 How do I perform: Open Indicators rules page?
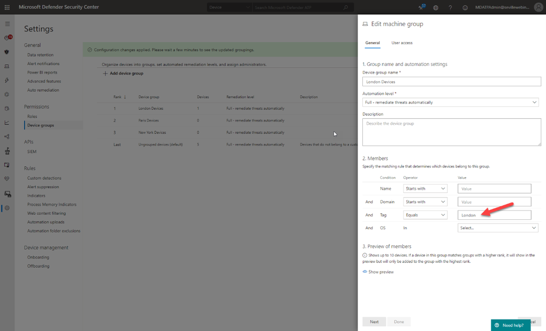(36, 196)
